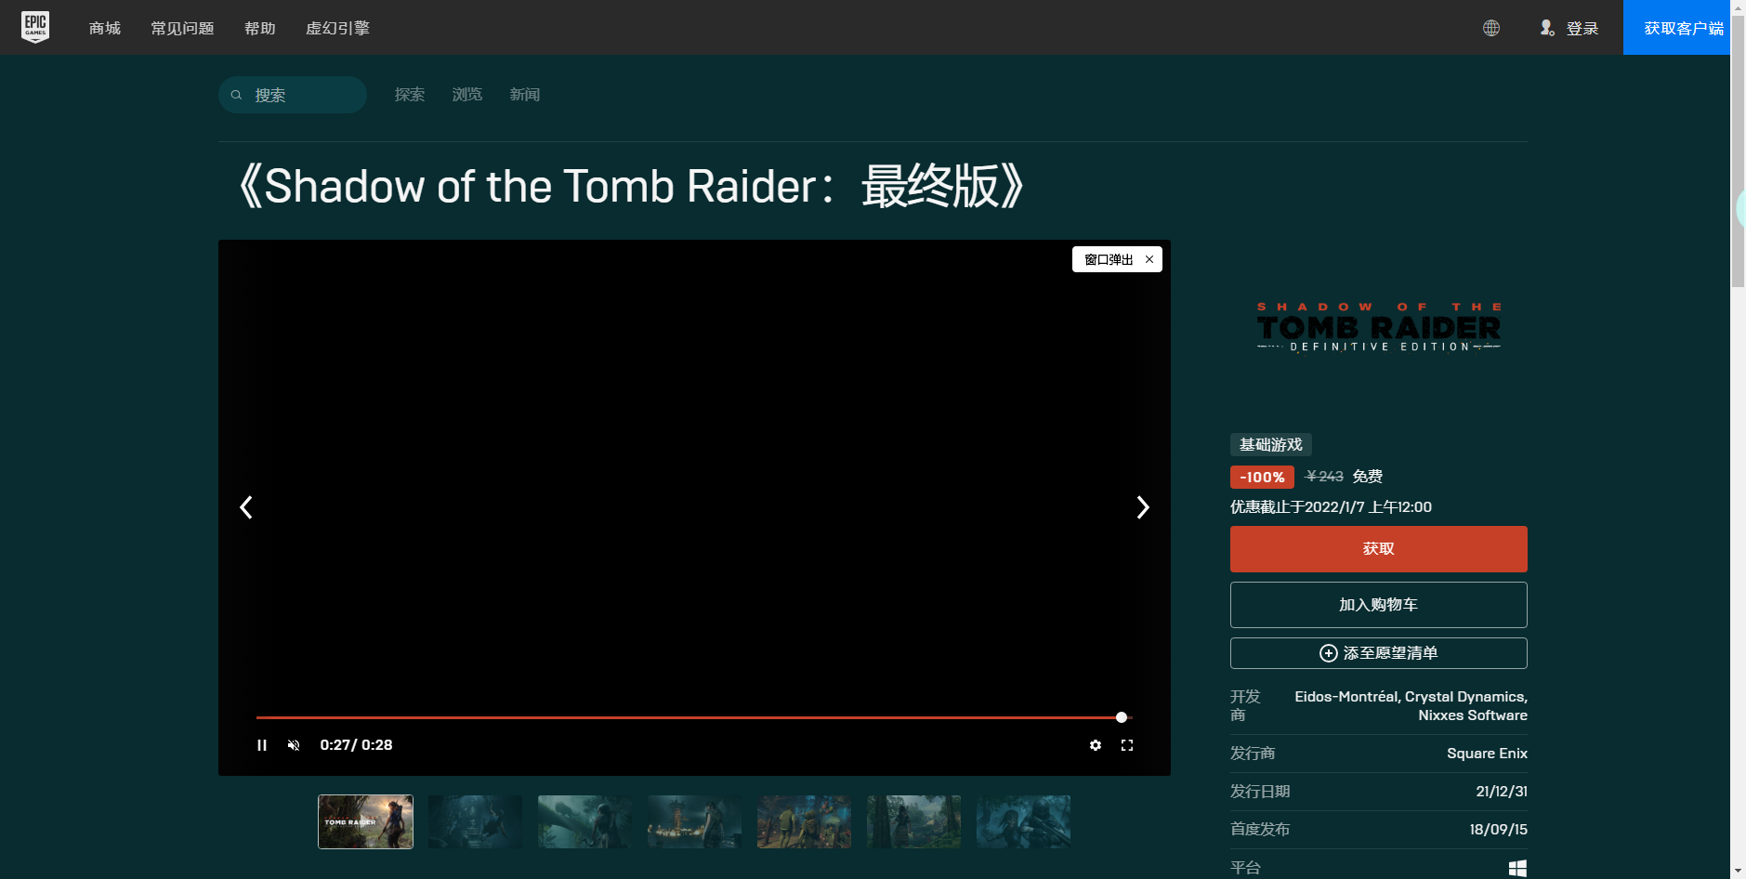
Task: Go back with left carousel arrow
Action: click(245, 507)
